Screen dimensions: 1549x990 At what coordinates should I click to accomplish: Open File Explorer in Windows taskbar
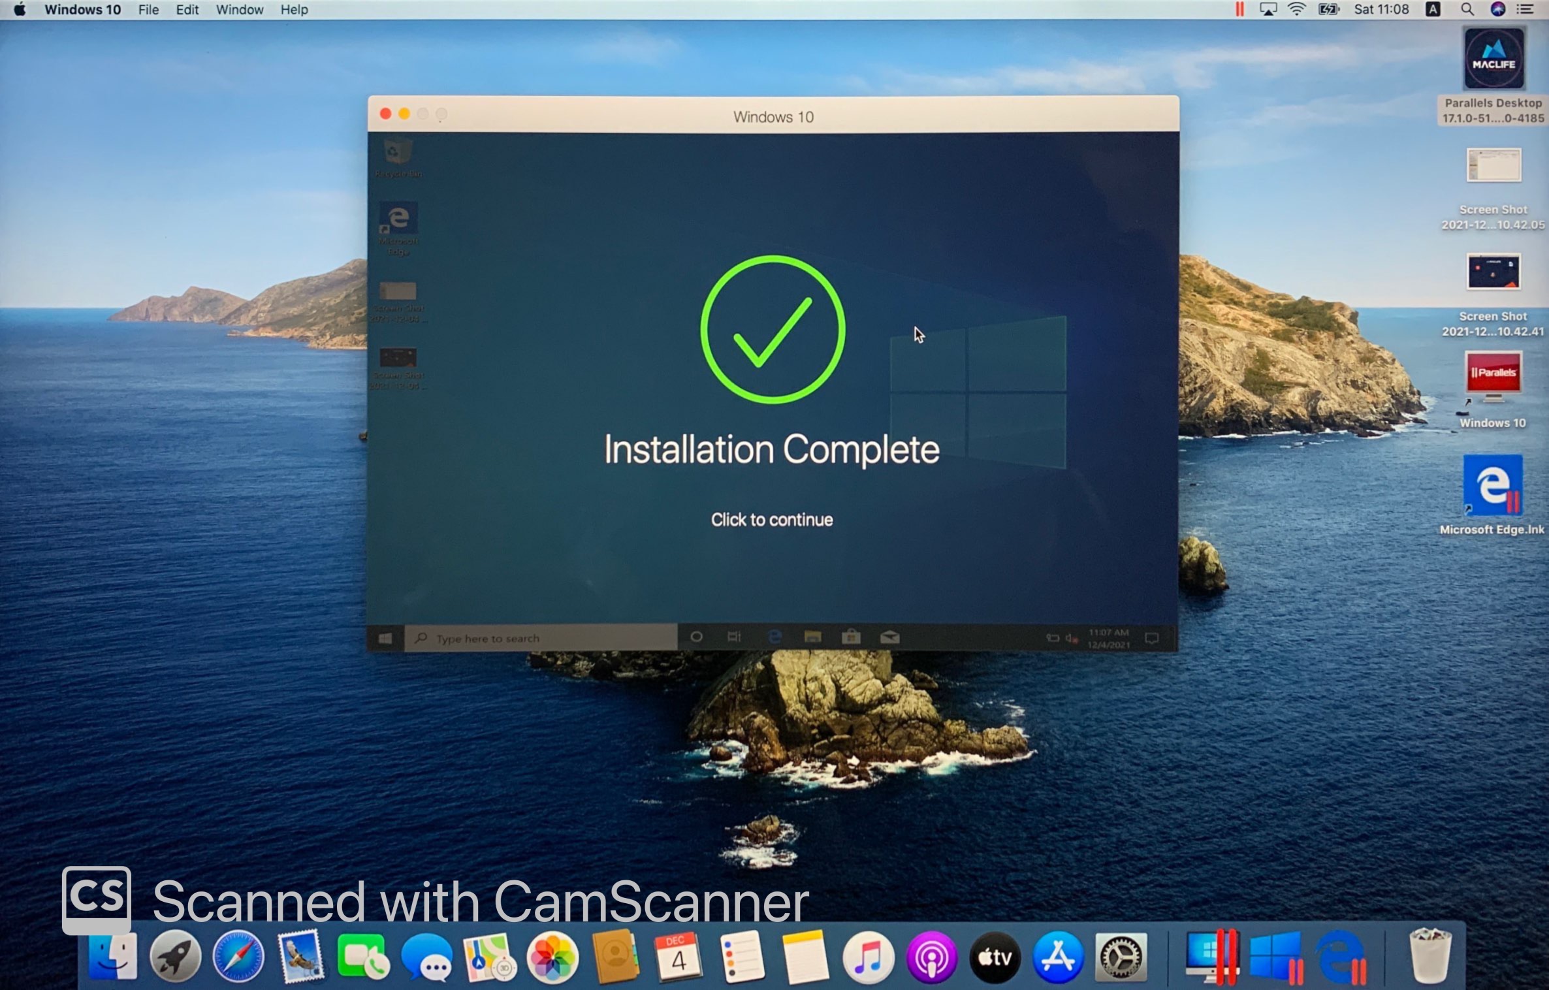point(812,637)
